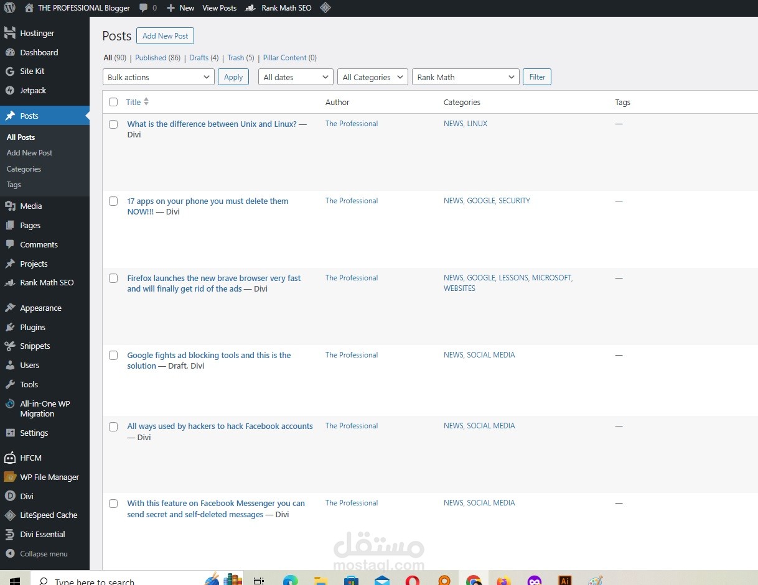Select the Posts menu in sidebar

click(x=44, y=116)
